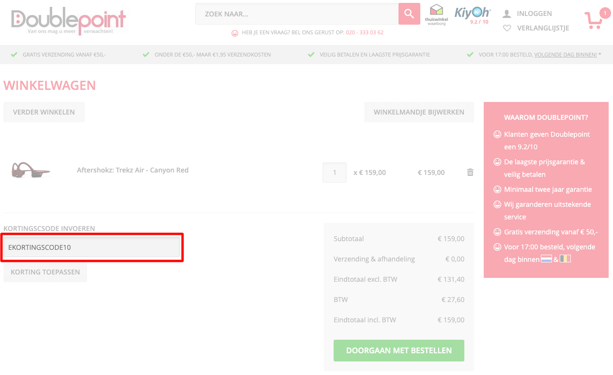Click the Winkelwagen page title
This screenshot has width=613, height=375.
(x=49, y=86)
